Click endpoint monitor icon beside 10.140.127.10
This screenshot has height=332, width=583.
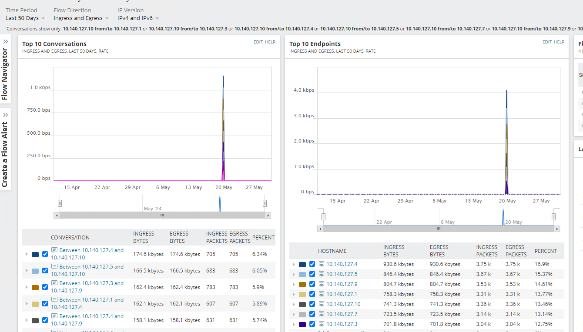[x=322, y=304]
